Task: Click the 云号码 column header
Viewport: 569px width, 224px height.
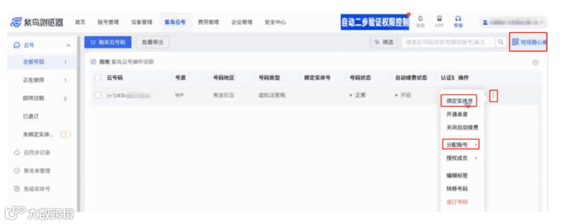Action: [x=115, y=78]
